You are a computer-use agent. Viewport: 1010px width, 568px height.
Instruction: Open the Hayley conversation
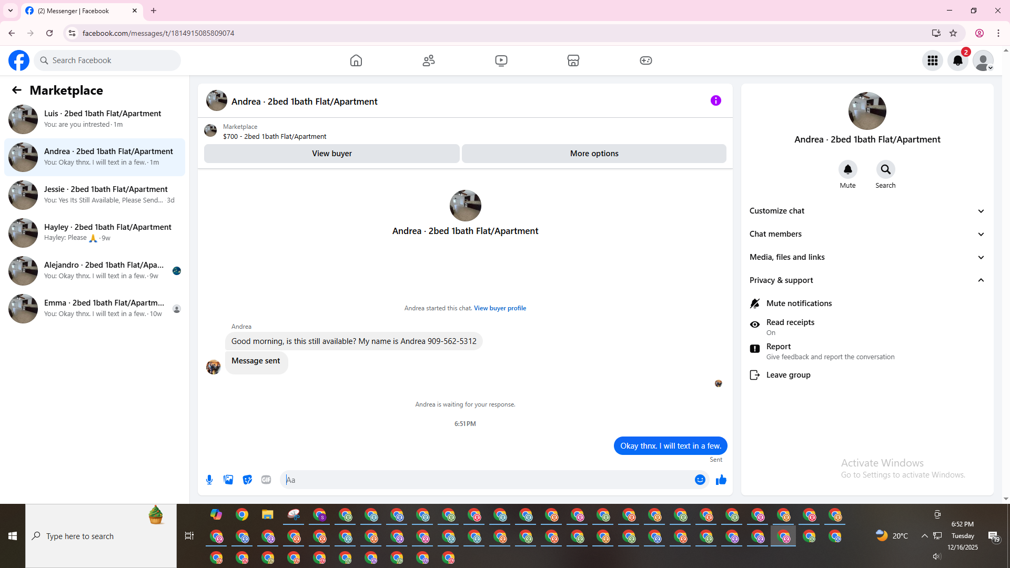(x=95, y=232)
